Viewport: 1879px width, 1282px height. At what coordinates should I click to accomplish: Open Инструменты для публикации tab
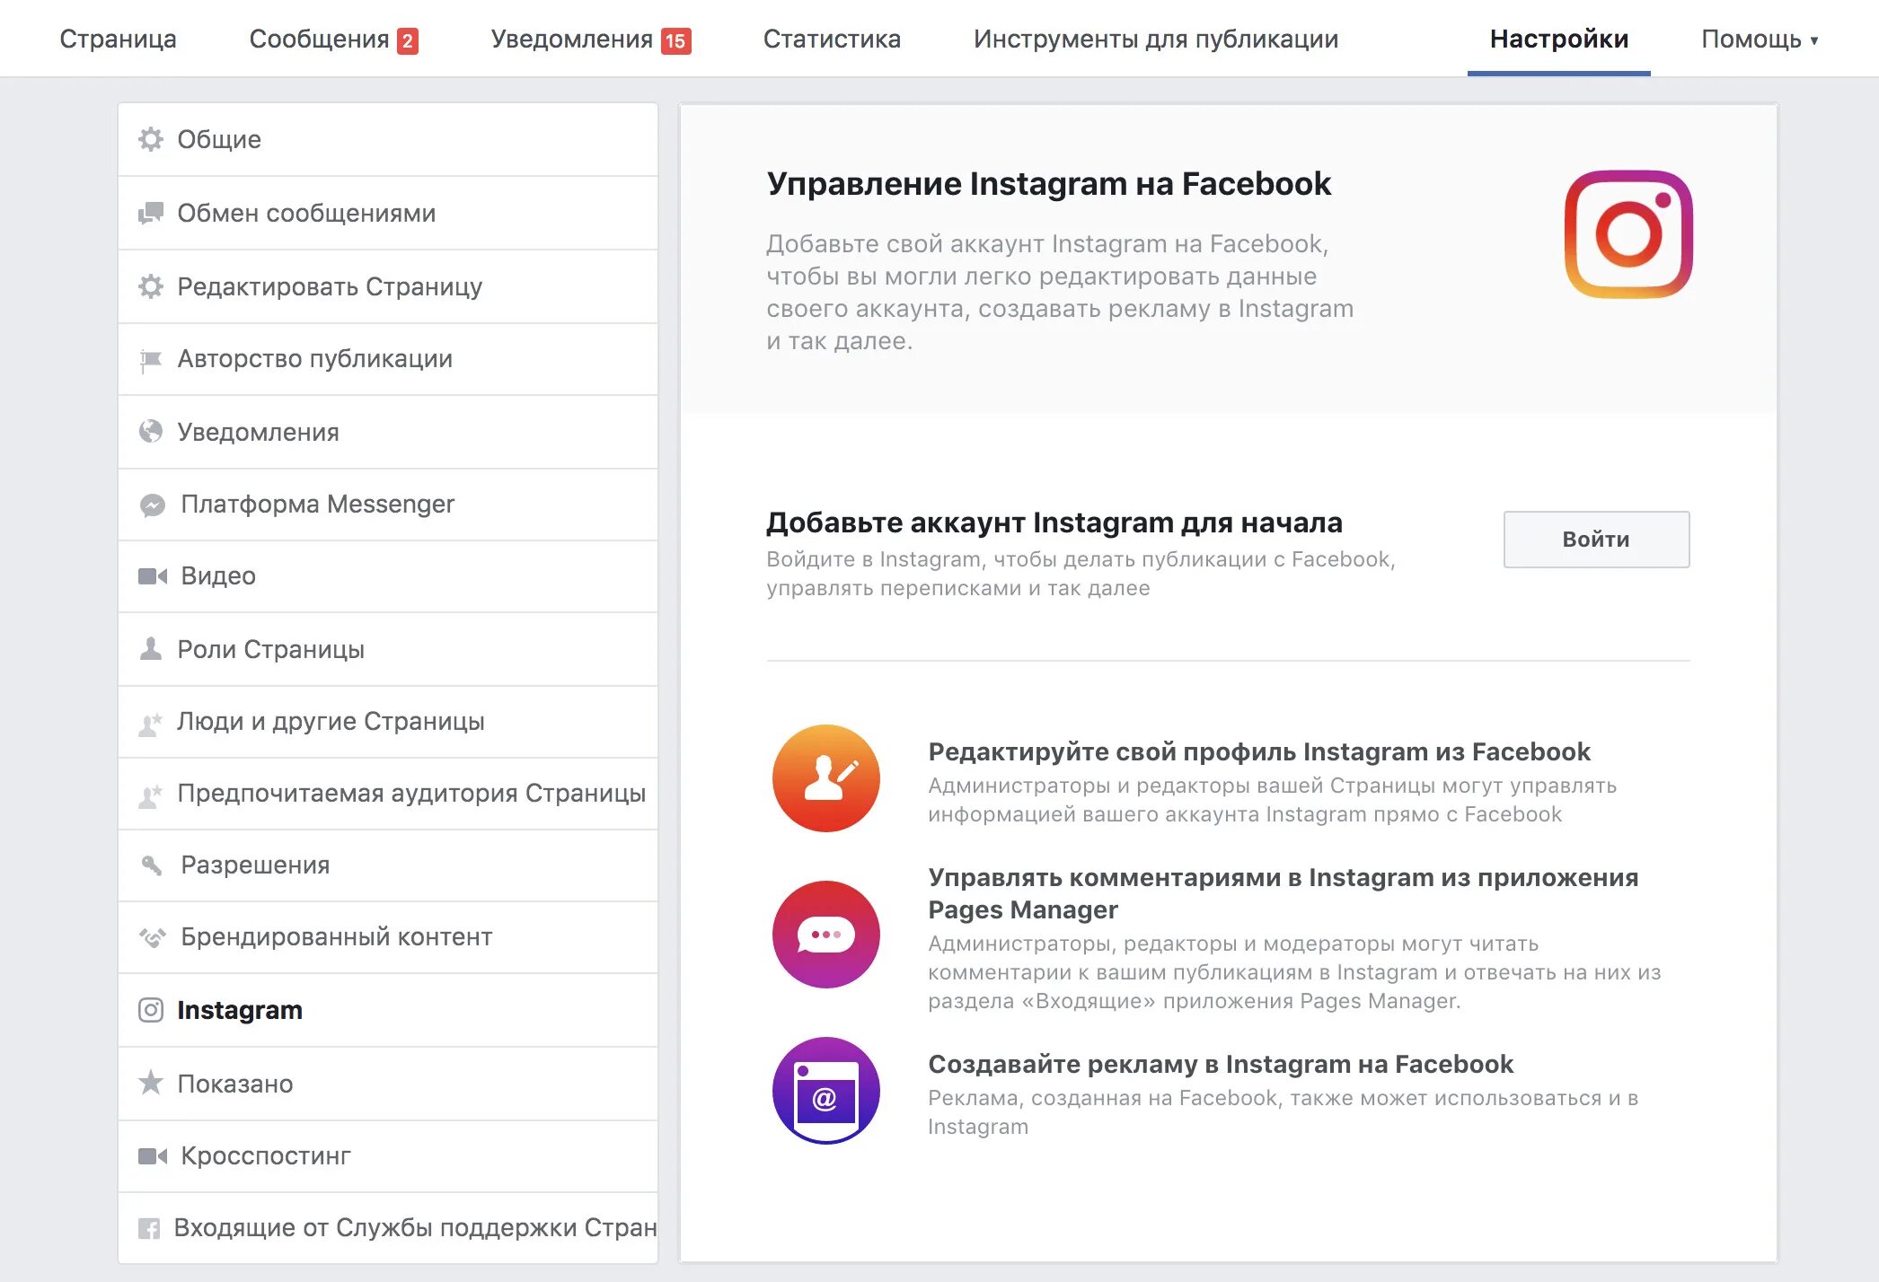click(1156, 40)
